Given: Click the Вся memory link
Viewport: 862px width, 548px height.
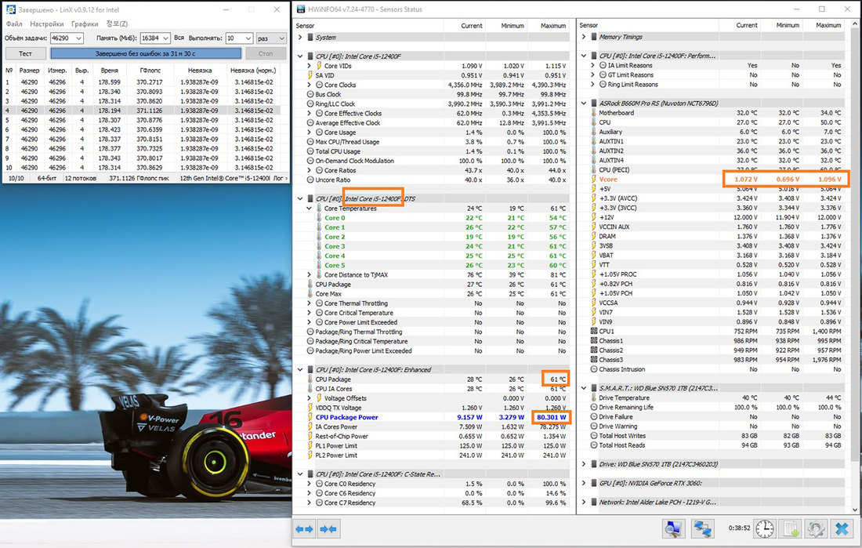Looking at the screenshot, I should (179, 38).
